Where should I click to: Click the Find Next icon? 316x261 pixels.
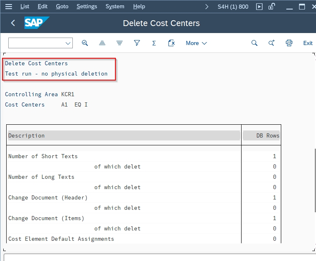tap(271, 43)
